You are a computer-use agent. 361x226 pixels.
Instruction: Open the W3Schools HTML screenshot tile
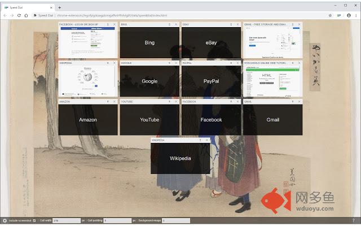273,81
